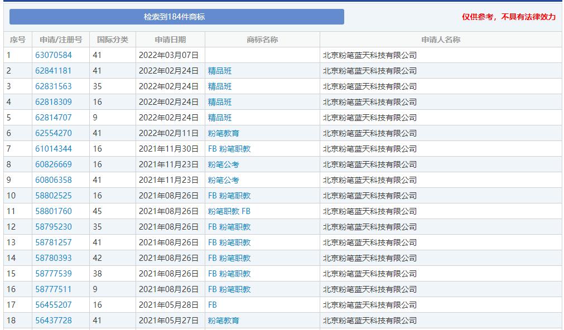The height and width of the screenshot is (330, 564).
Task: Click trademark FB 粉笔职教 in row 16
Action: pos(229,289)
